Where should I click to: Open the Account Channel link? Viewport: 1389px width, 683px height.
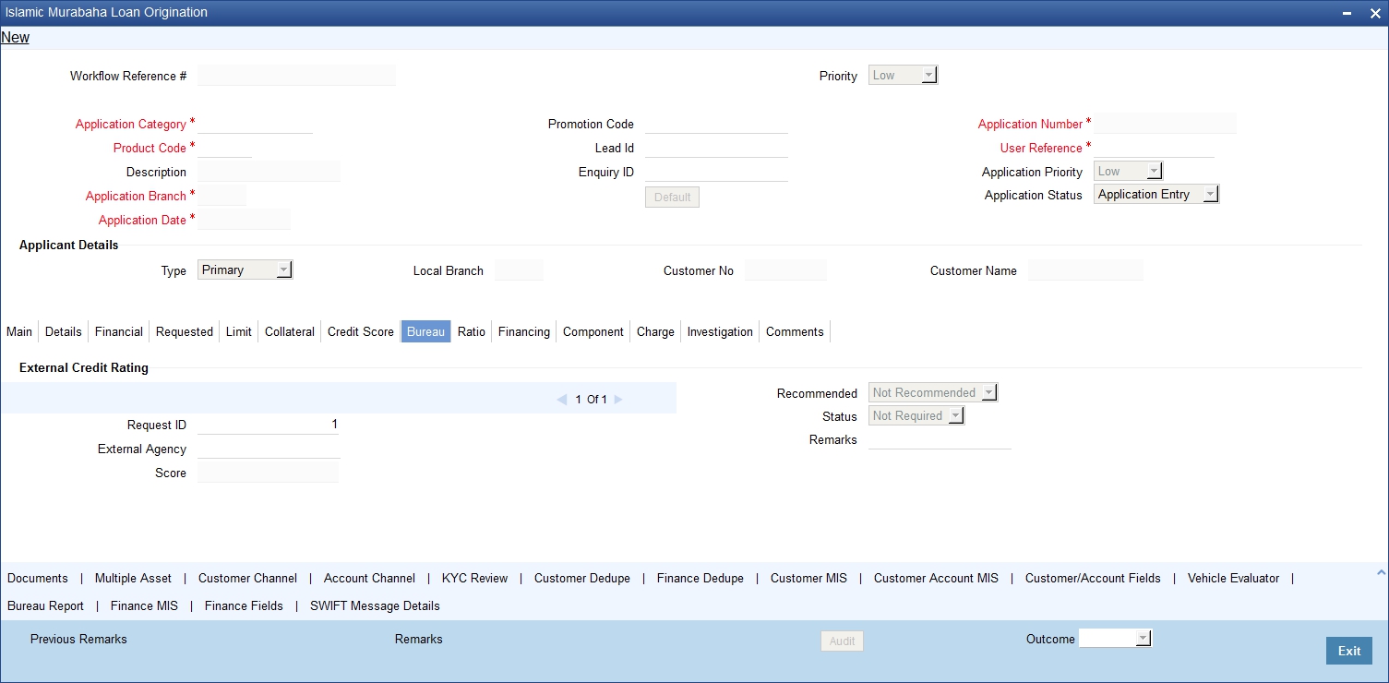[x=369, y=578]
